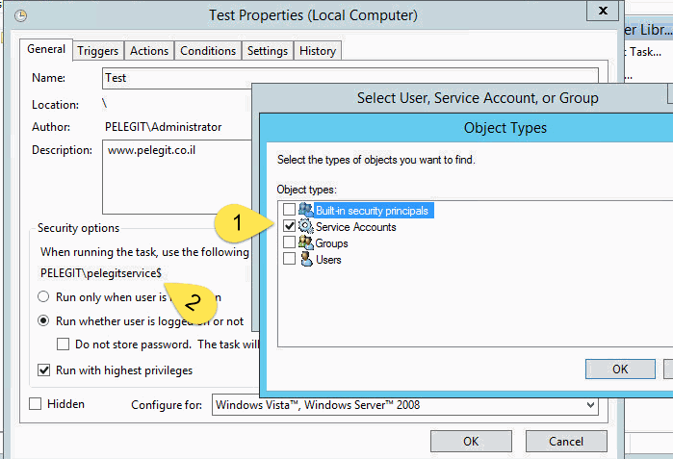673x459 pixels.
Task: Click the Task... item in background Actions pane
Action: pyautogui.click(x=644, y=52)
